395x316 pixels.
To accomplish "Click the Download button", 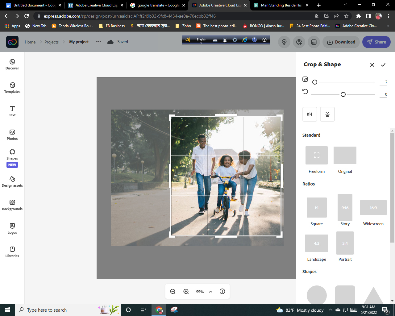I will tap(341, 42).
